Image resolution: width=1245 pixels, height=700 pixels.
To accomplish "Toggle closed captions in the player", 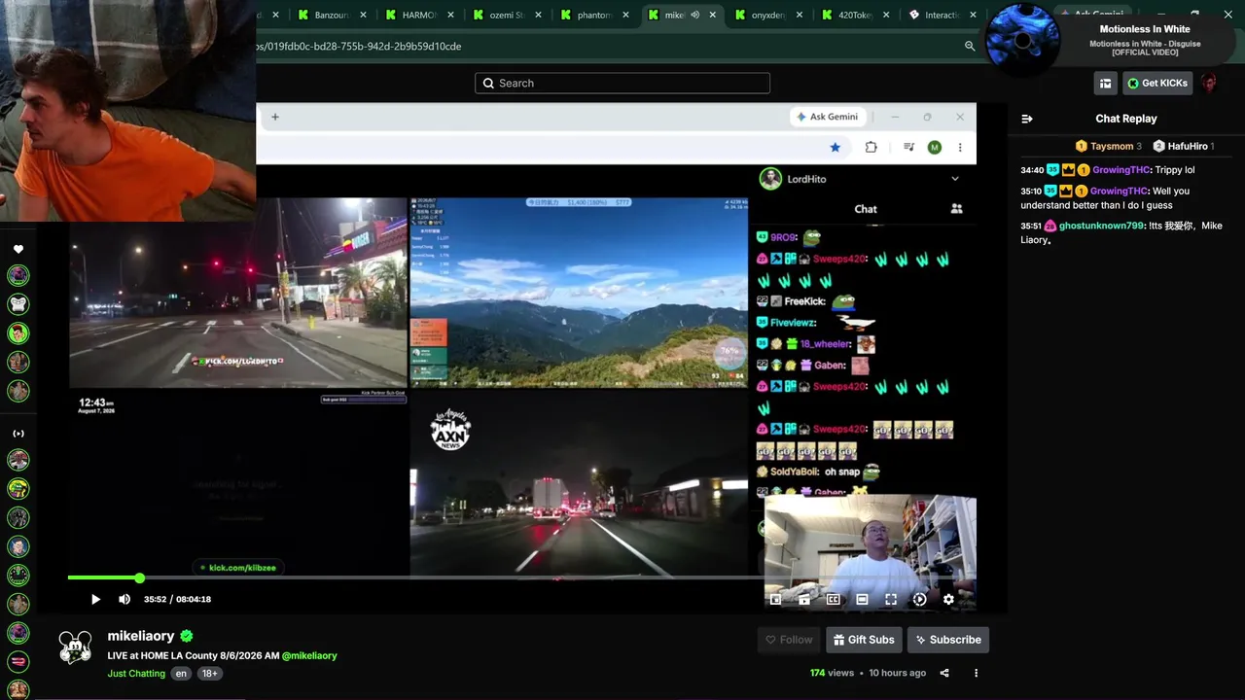I will [834, 600].
